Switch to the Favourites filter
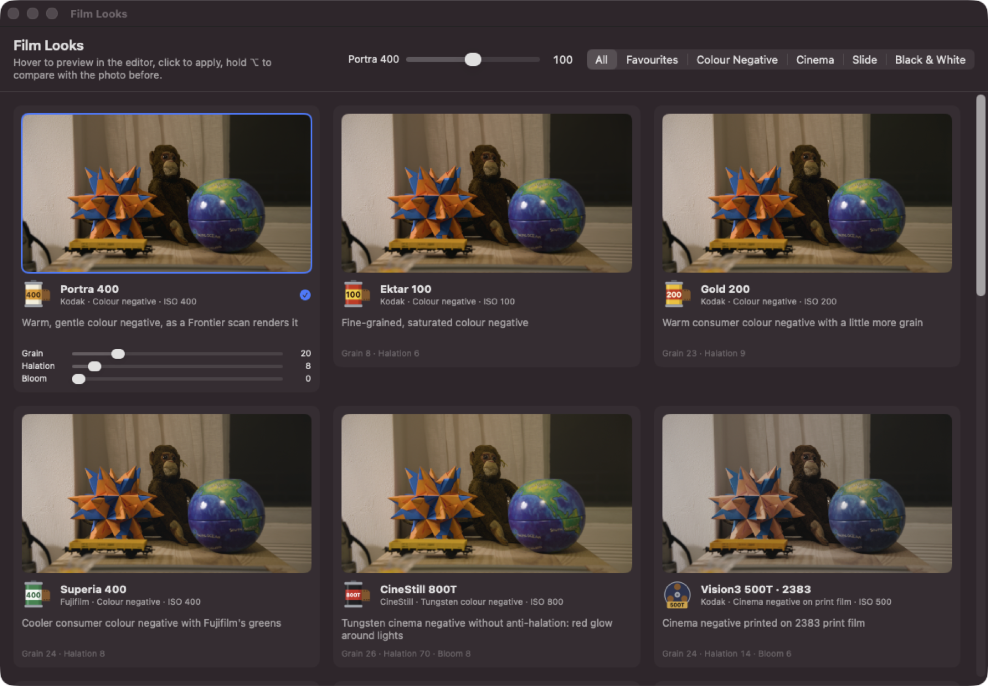The height and width of the screenshot is (686, 988). pos(652,60)
